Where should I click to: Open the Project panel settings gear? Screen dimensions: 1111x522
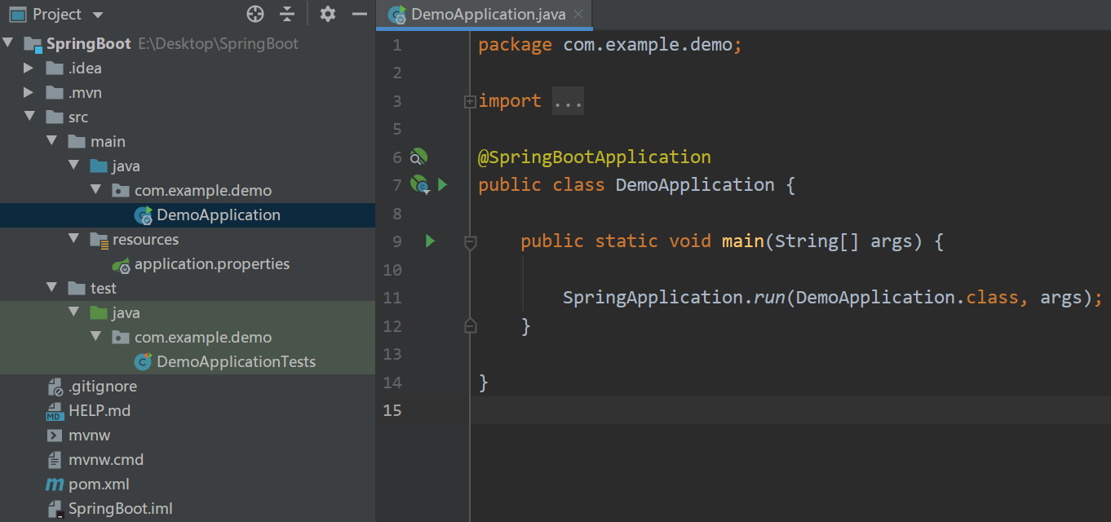[328, 14]
